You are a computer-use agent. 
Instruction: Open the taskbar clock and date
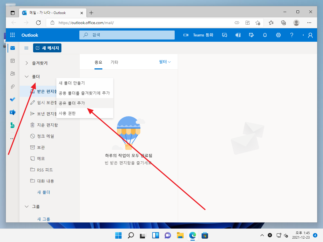coord(301,235)
